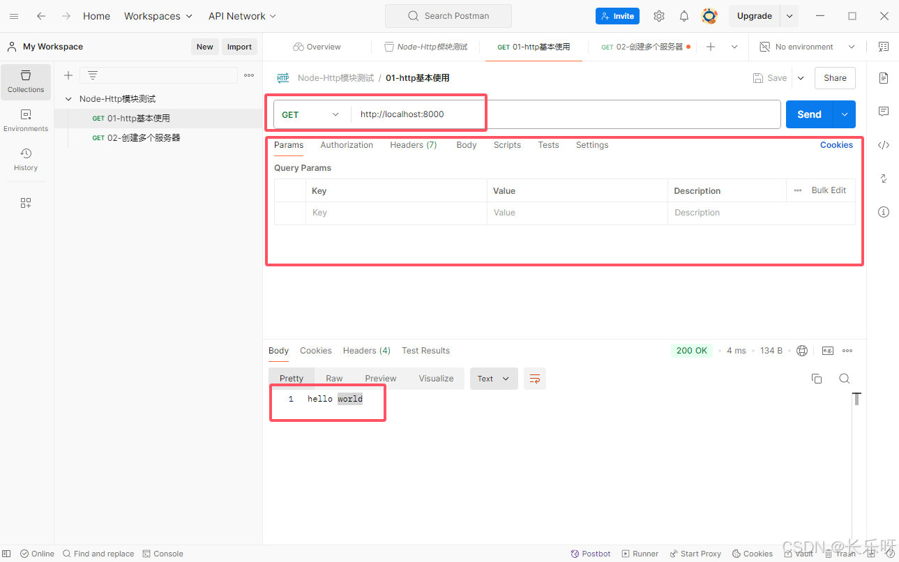Open the Comments panel icon
The height and width of the screenshot is (562, 899).
(884, 112)
